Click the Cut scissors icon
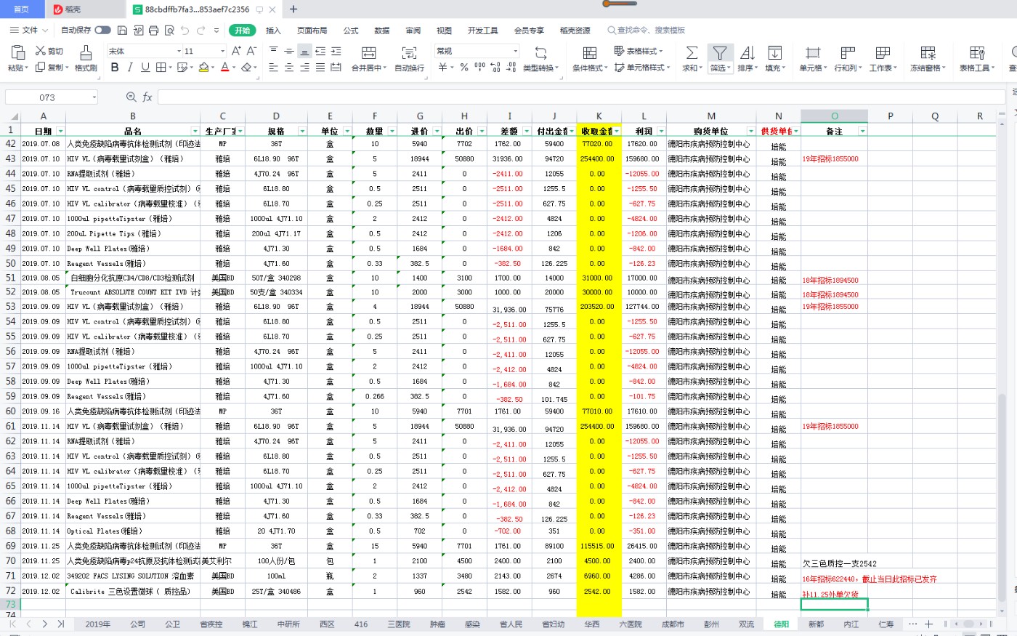This screenshot has height=636, width=1017. click(41, 51)
